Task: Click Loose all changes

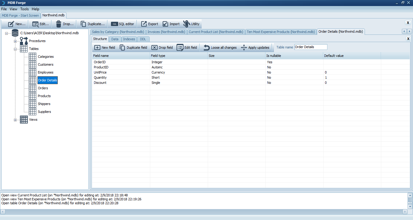Action: click(x=220, y=48)
